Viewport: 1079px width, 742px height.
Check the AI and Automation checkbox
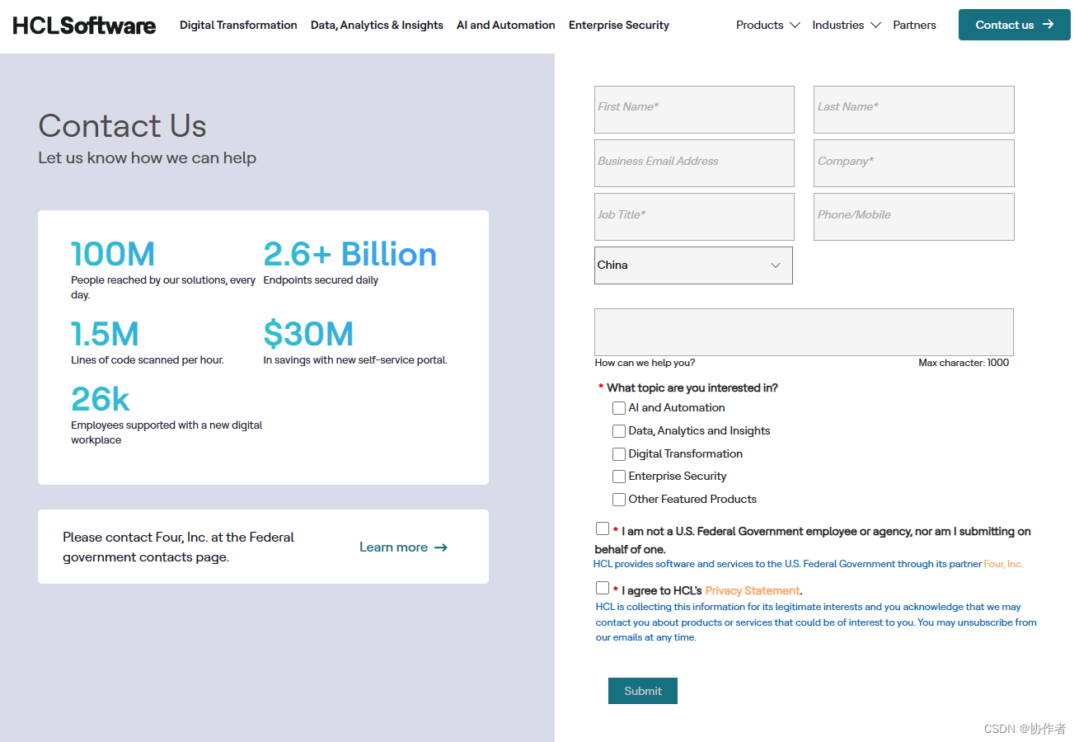tap(619, 408)
